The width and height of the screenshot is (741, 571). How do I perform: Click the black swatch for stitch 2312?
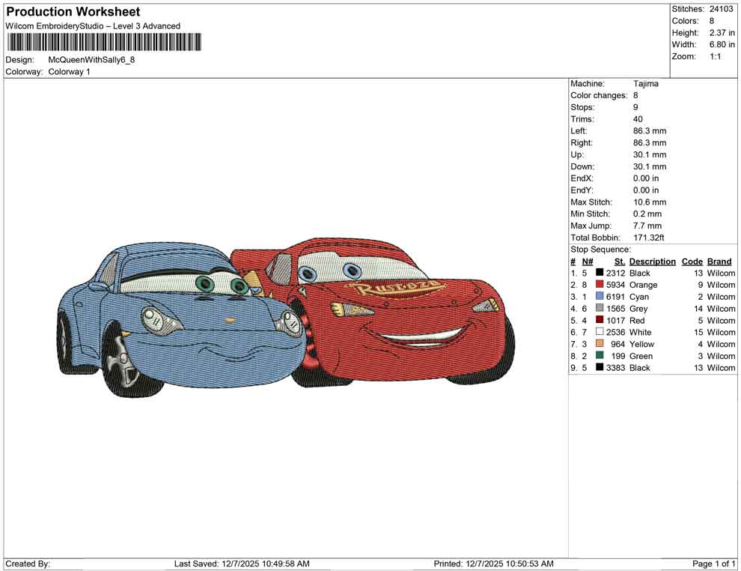pos(600,273)
